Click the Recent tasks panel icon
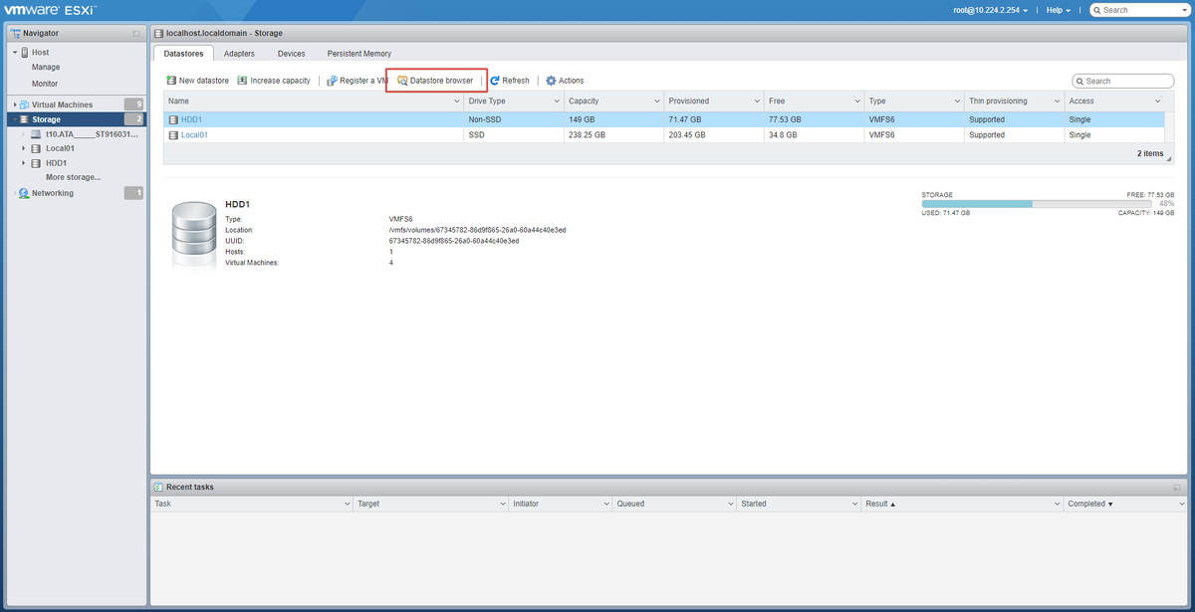 [157, 487]
